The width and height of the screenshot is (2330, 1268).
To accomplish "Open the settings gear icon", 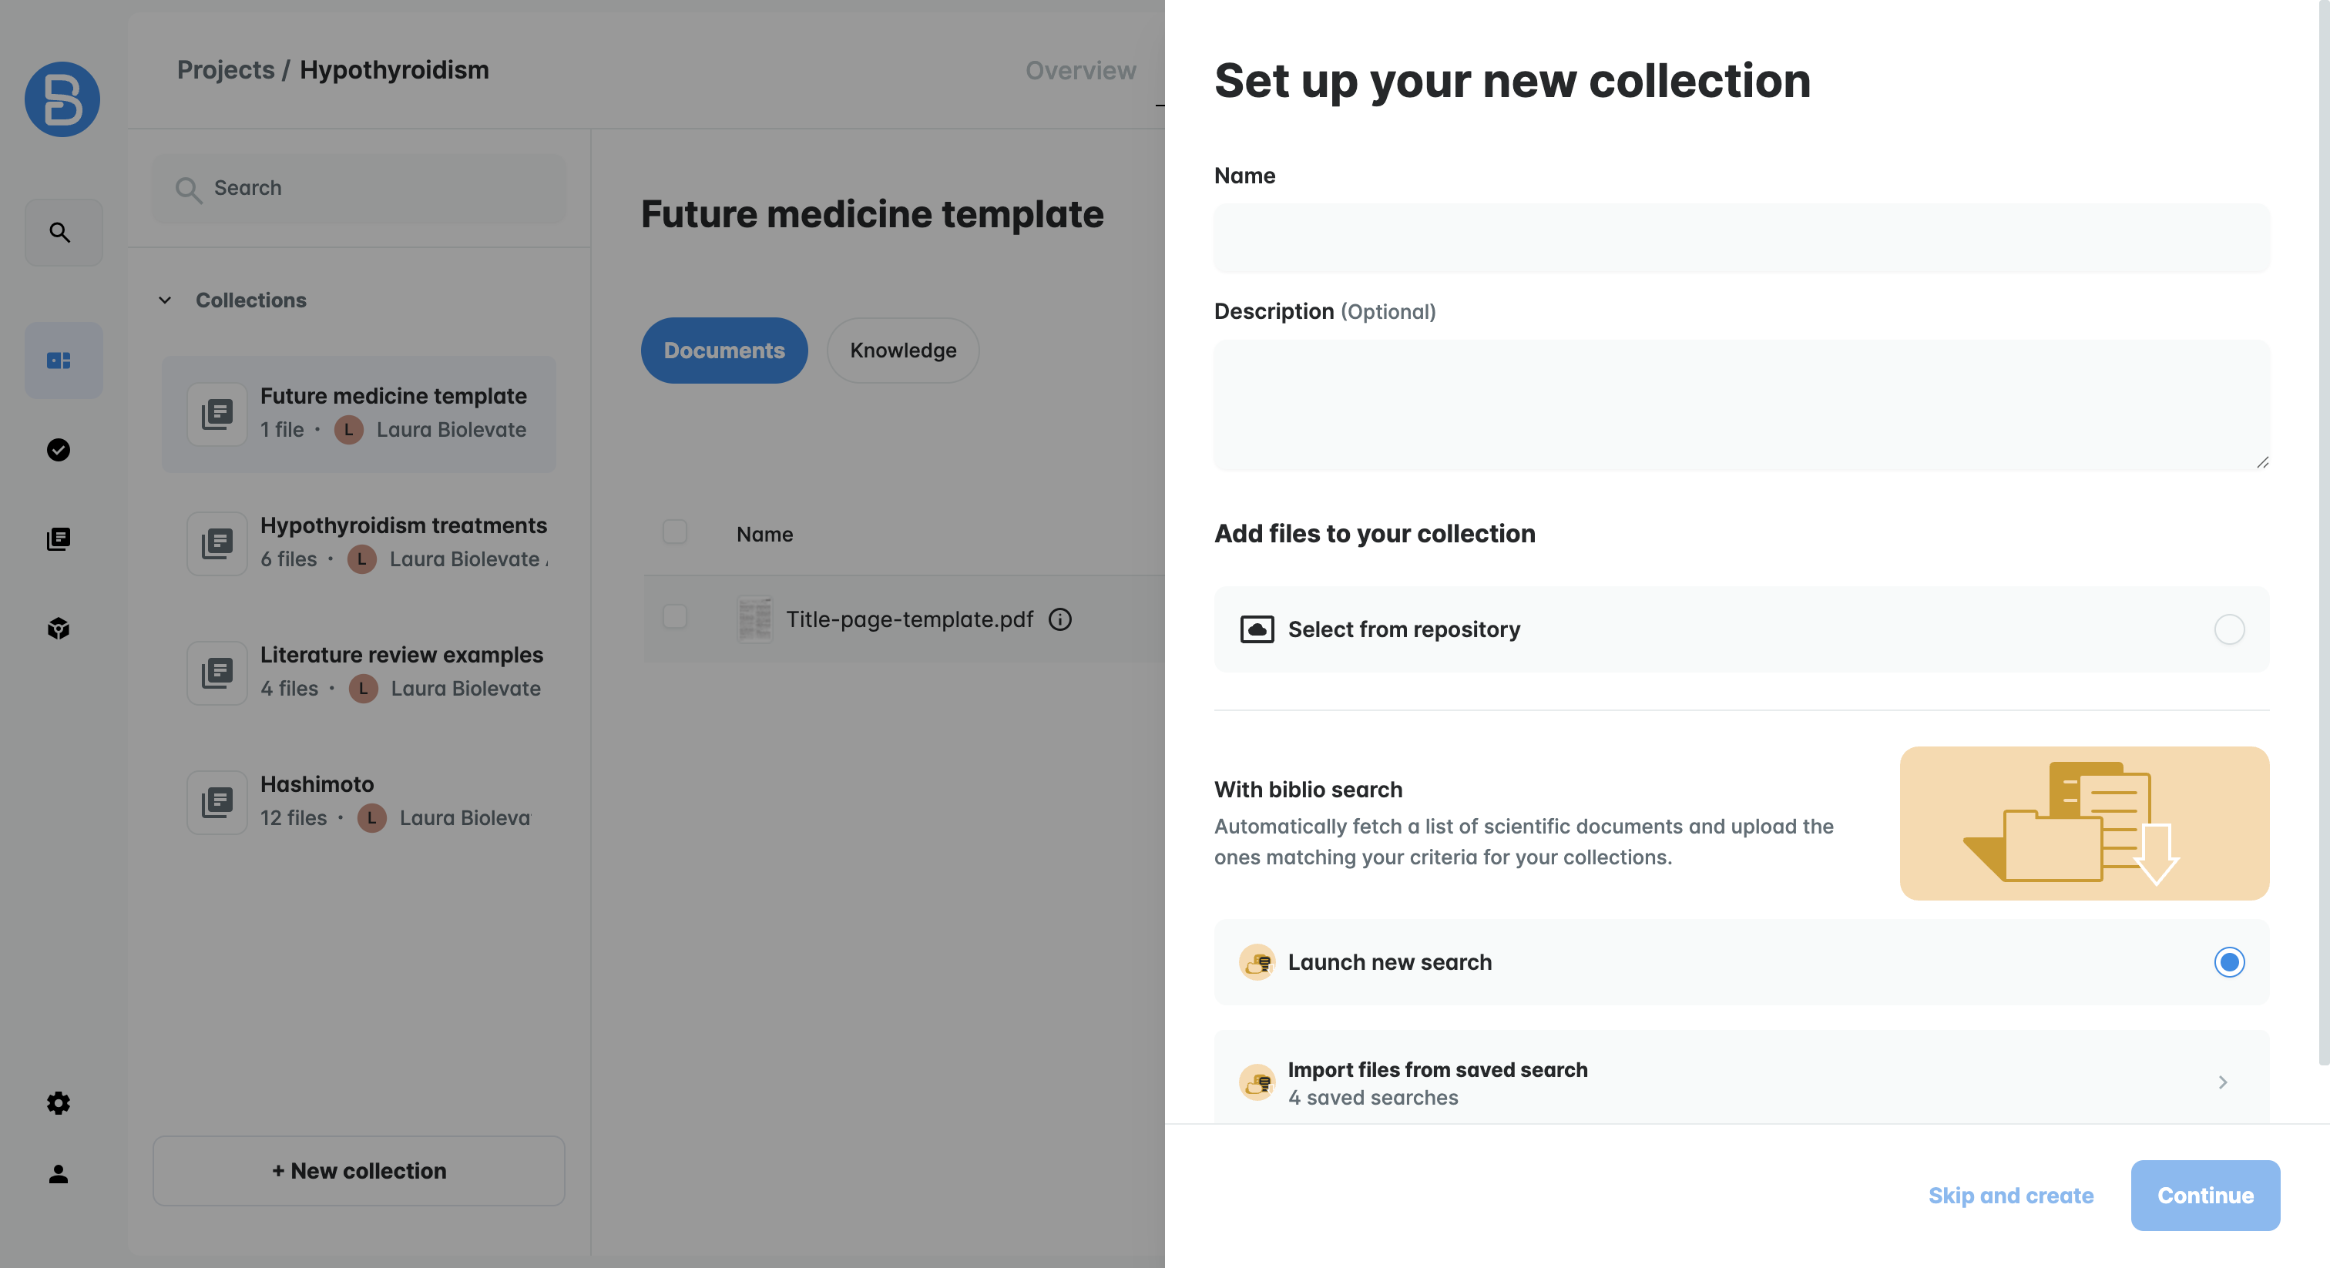I will pyautogui.click(x=59, y=1102).
